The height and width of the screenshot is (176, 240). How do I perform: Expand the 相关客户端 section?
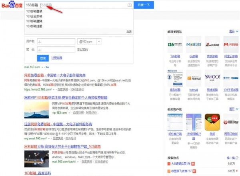pos(234,109)
